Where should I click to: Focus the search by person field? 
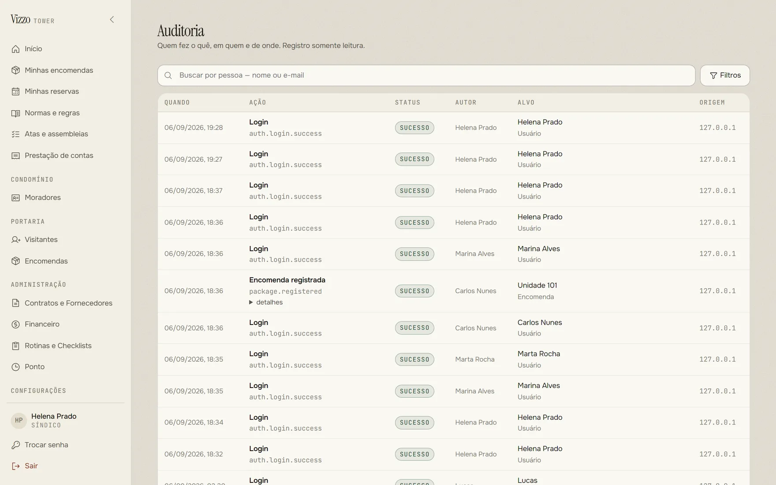(x=426, y=75)
